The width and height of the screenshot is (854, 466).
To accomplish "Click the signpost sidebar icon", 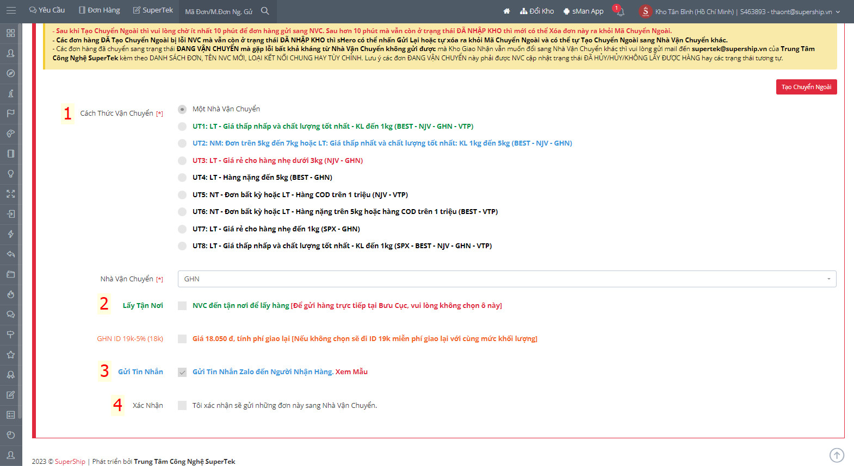I will click(x=10, y=335).
